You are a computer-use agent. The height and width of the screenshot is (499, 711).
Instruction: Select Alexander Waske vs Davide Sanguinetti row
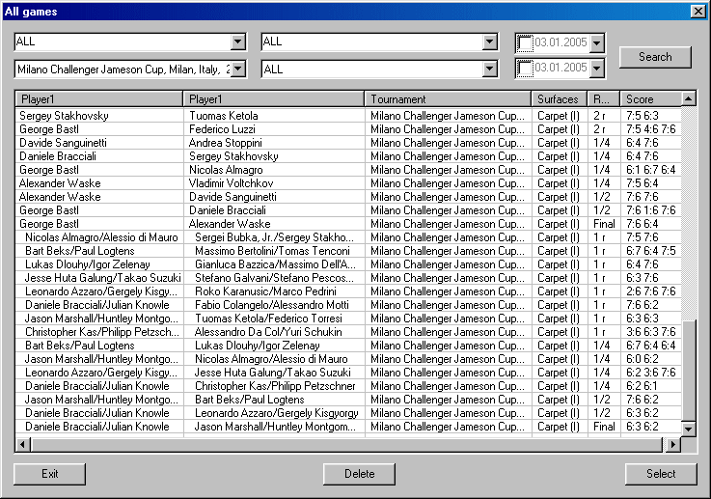348,197
